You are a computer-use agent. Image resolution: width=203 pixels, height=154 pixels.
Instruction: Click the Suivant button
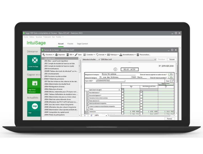pos(172,59)
